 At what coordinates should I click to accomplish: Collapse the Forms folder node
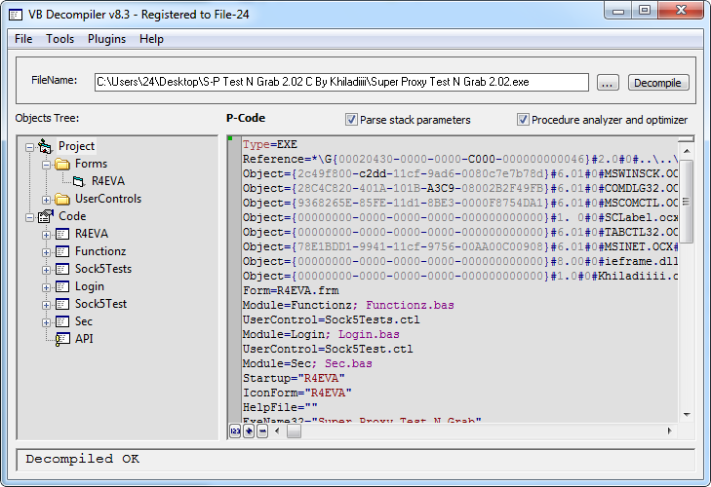tap(46, 165)
